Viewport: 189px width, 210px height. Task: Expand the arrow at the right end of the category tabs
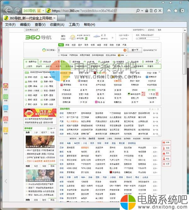pyautogui.click(x=160, y=62)
